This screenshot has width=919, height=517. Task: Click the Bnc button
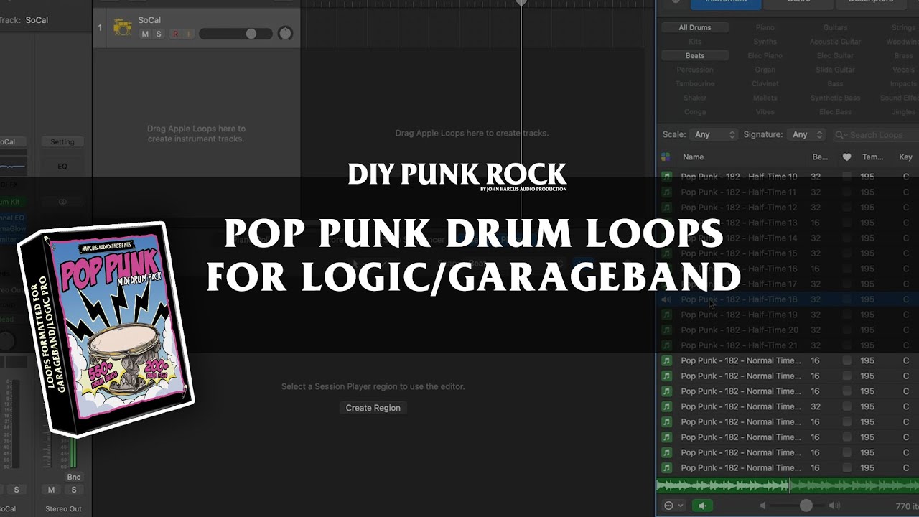[74, 477]
